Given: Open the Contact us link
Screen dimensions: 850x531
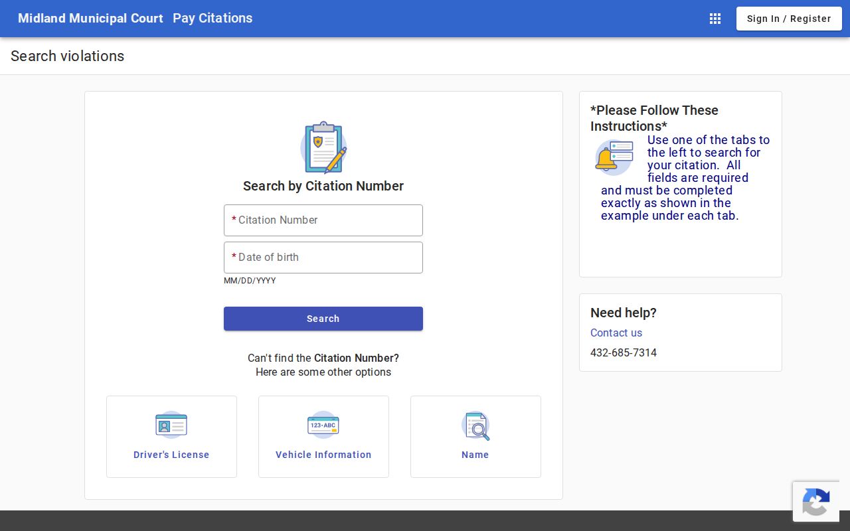Looking at the screenshot, I should (616, 333).
